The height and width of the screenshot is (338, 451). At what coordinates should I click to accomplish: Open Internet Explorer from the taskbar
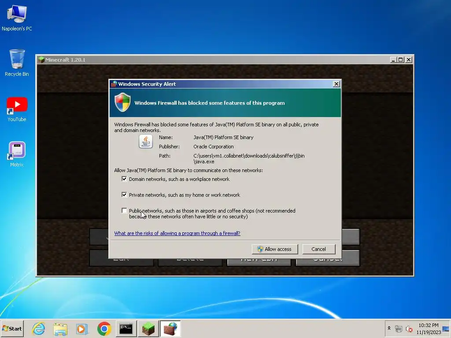click(39, 328)
